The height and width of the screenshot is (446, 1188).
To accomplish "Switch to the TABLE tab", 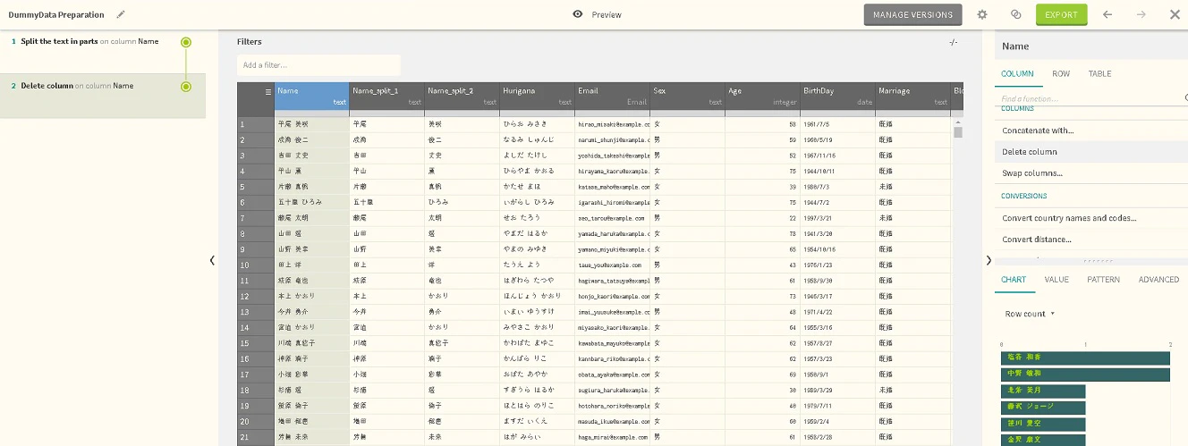I will click(1099, 74).
